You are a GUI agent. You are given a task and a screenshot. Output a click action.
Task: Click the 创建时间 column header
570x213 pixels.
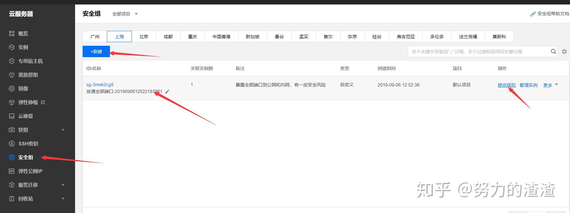tap(387, 68)
